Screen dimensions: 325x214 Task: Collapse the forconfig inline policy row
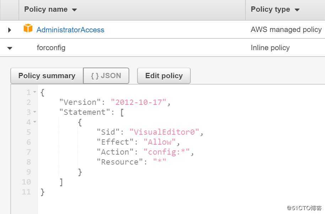pos(10,48)
